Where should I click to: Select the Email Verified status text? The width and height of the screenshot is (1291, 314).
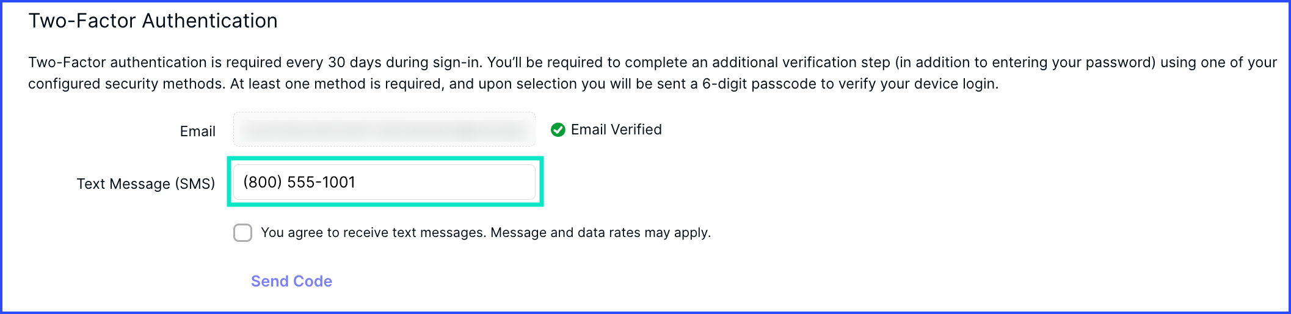click(x=616, y=130)
